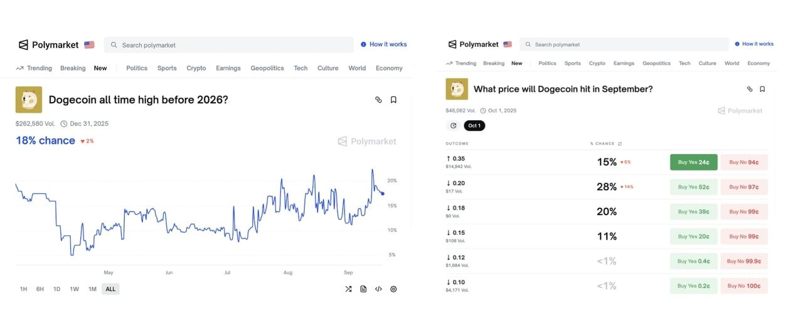Open the Crypto category in left navigation
Screen dimensions: 803x323
[x=196, y=68]
